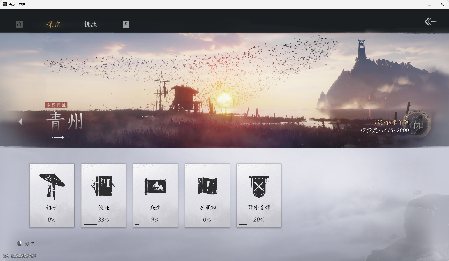Open the 野外首领 category card
This screenshot has height=261, width=449.
[x=258, y=195]
